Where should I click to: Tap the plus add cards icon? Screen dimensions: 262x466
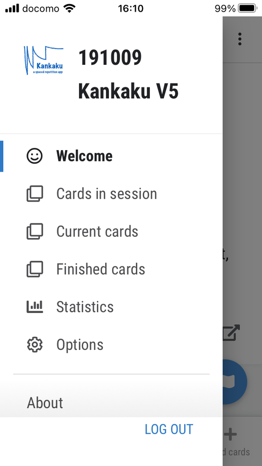tap(230, 434)
